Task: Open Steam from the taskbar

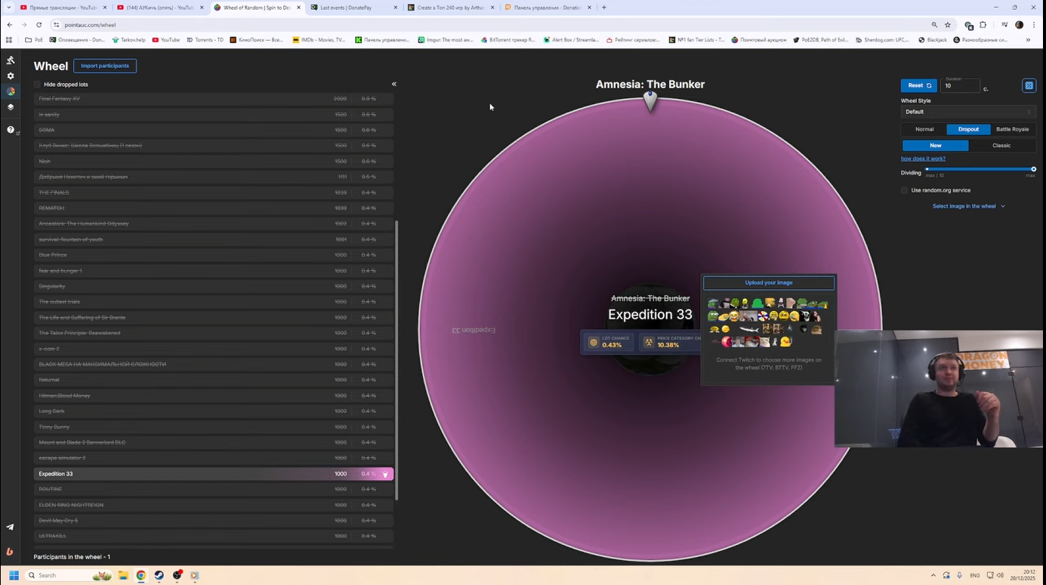Action: coord(159,575)
